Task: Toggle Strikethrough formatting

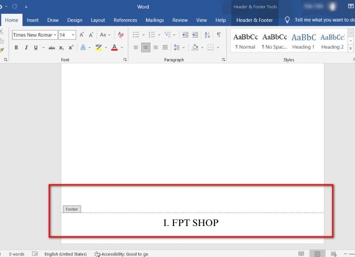Action: (52, 48)
